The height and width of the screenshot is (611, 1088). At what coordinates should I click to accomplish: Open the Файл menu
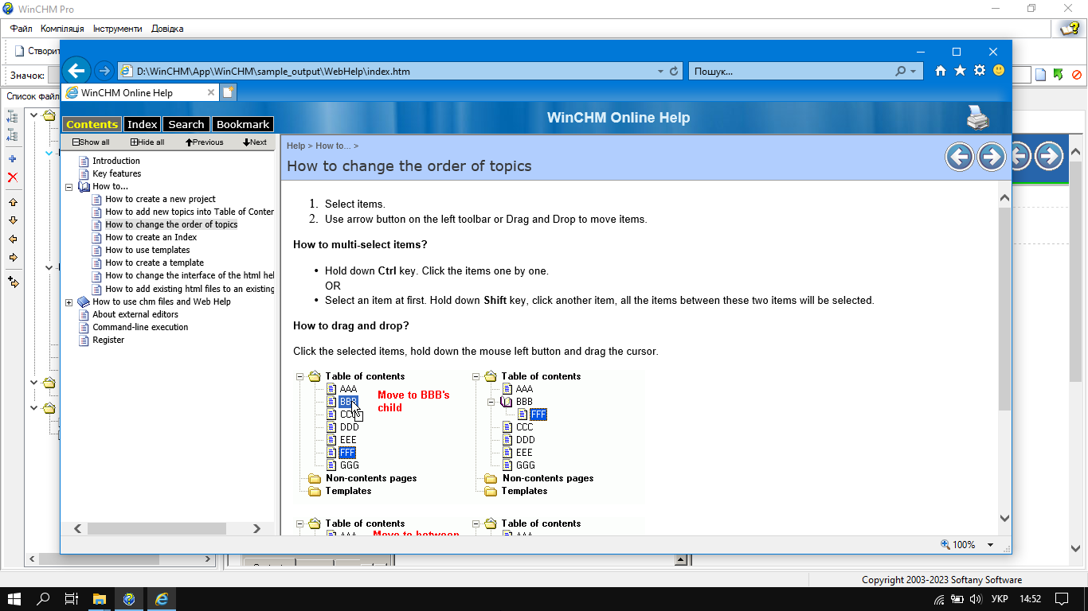click(x=22, y=29)
